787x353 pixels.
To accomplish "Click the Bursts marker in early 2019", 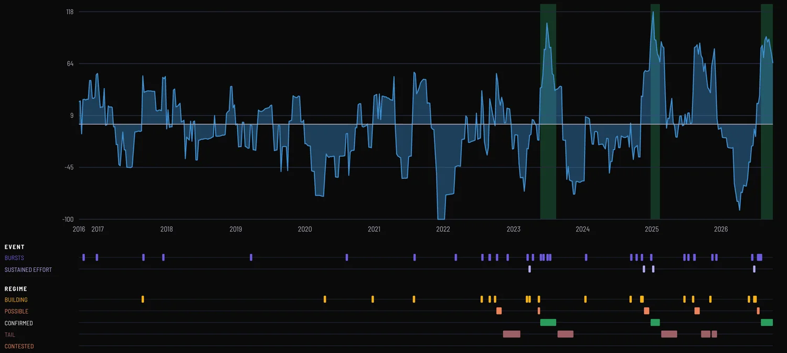I will pos(251,258).
